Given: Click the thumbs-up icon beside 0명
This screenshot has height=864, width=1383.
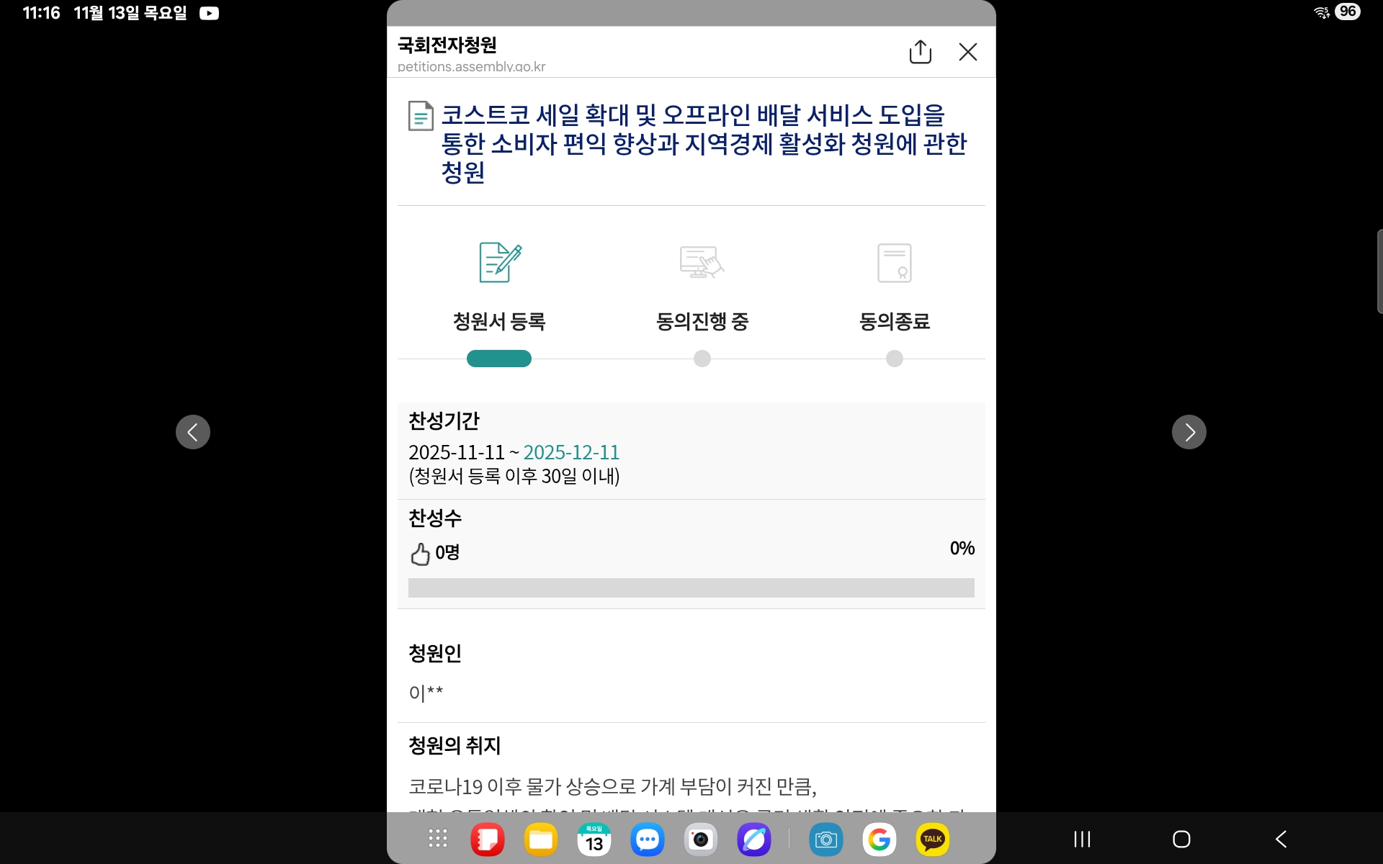Looking at the screenshot, I should [x=420, y=554].
